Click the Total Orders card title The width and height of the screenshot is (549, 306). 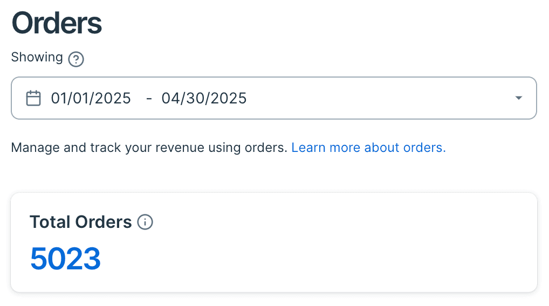tap(80, 222)
